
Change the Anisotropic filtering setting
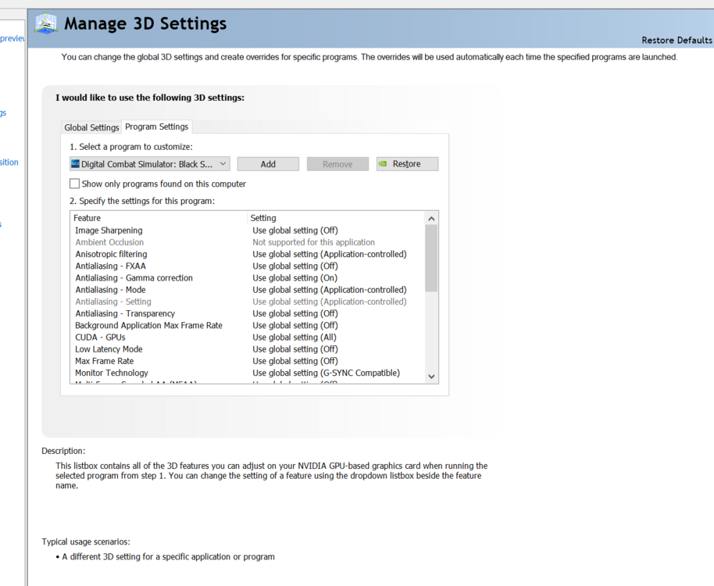pos(329,254)
